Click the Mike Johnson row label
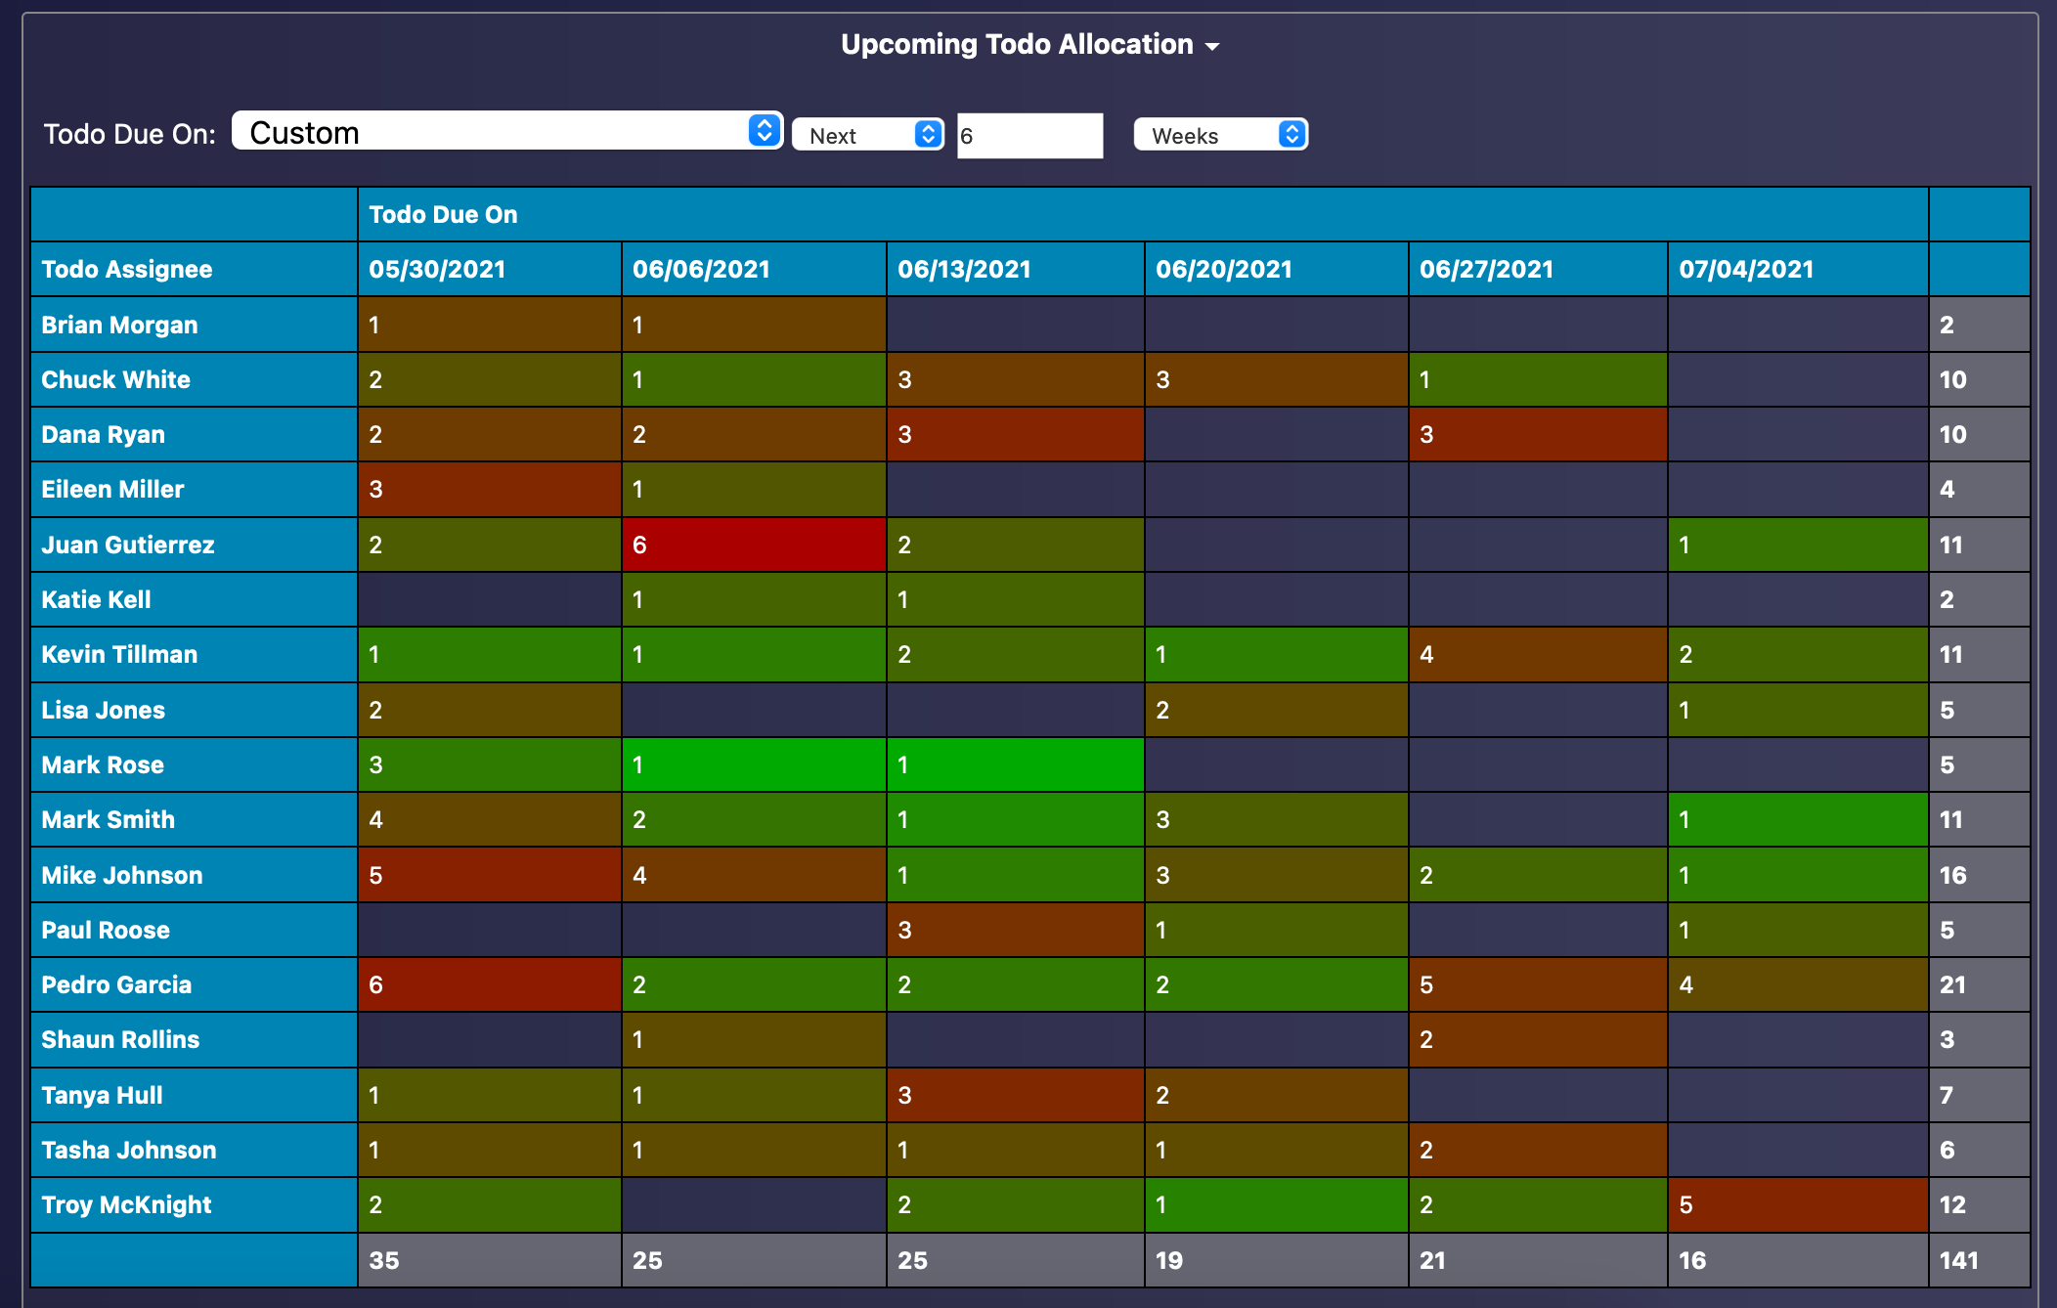The image size is (2057, 1308). (x=194, y=875)
